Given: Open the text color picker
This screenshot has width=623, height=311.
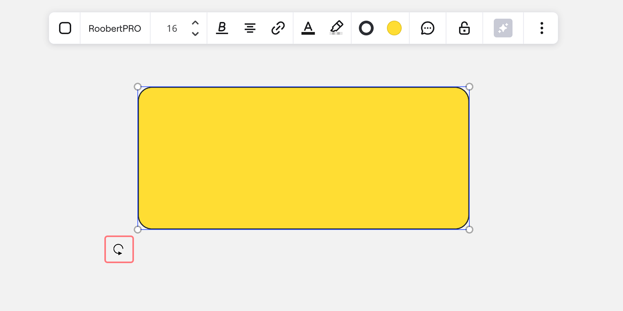Looking at the screenshot, I should pyautogui.click(x=308, y=28).
